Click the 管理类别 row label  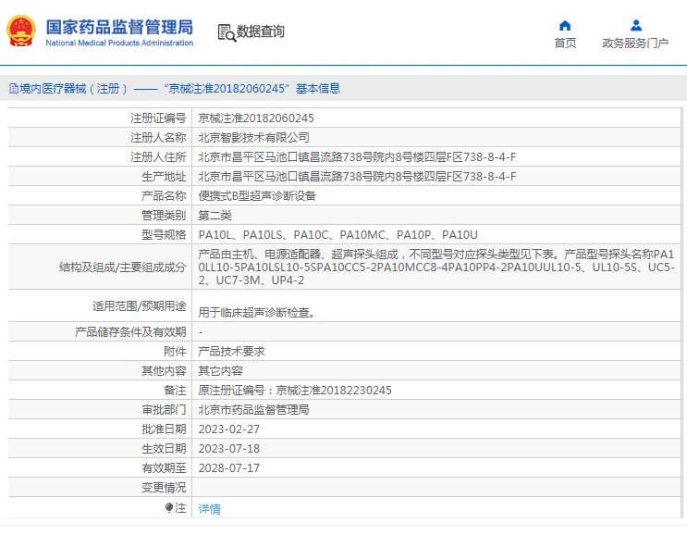(x=164, y=216)
